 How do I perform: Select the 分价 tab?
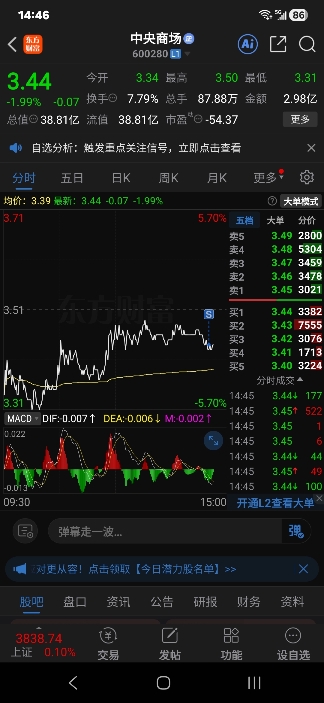(307, 220)
